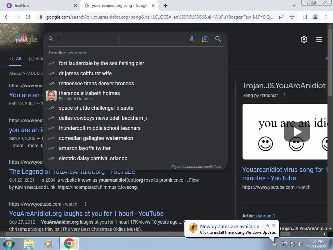This screenshot has width=333, height=250.
Task: Share this page icon in address bar
Action: pyautogui.click(x=282, y=17)
